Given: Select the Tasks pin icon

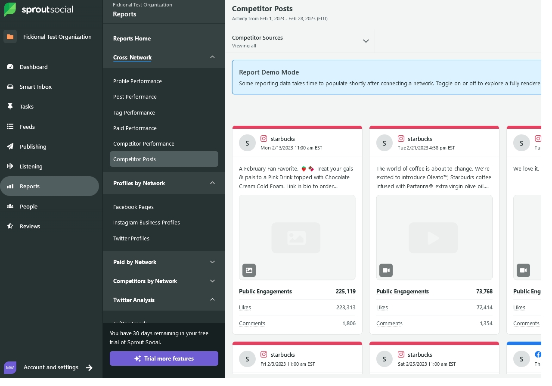Looking at the screenshot, I should (x=10, y=106).
